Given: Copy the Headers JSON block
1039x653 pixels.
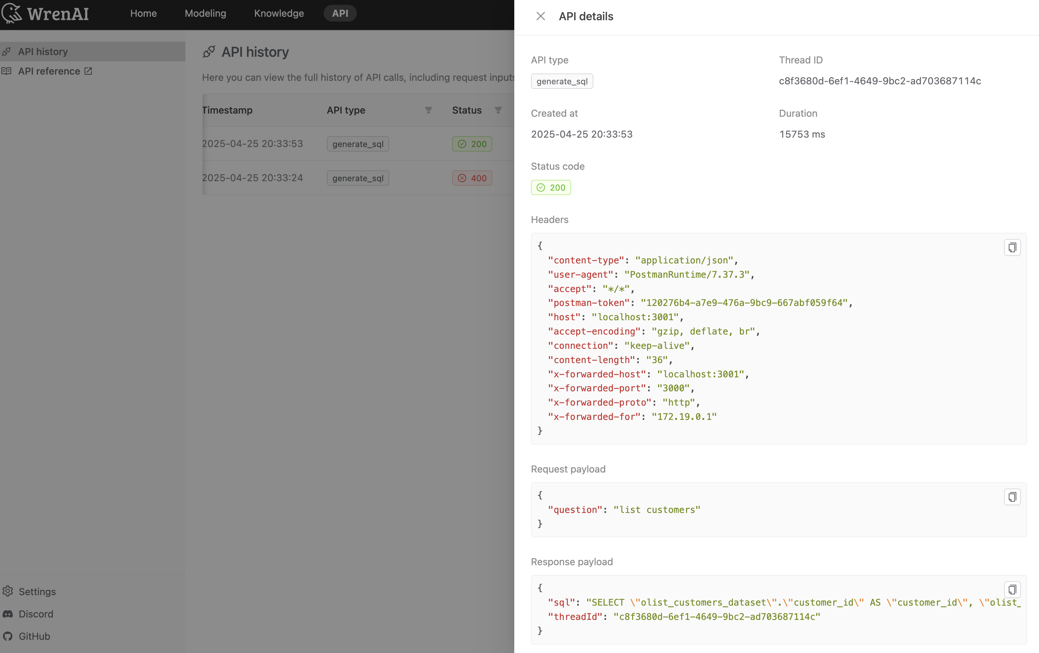Looking at the screenshot, I should point(1012,247).
